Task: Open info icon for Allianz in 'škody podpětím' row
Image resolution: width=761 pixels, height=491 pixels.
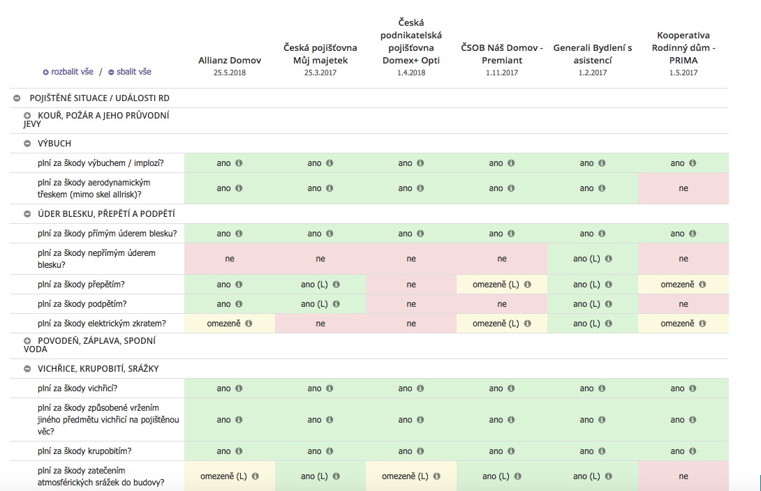Action: point(239,304)
